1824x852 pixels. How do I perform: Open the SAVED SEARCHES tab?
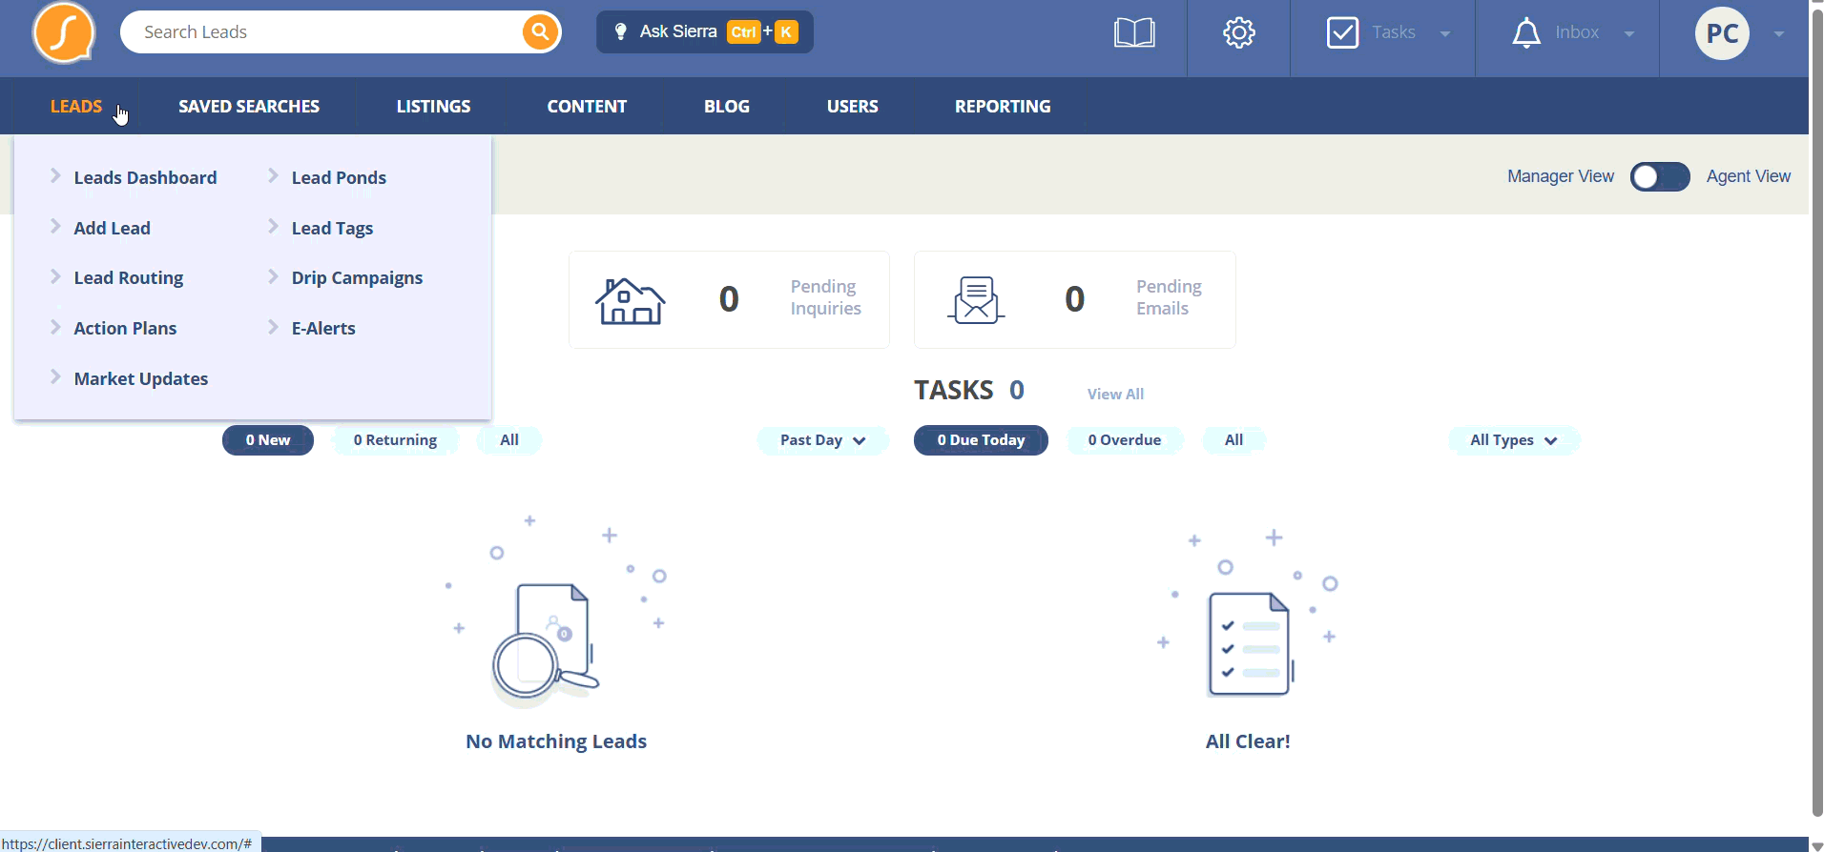pyautogui.click(x=249, y=106)
